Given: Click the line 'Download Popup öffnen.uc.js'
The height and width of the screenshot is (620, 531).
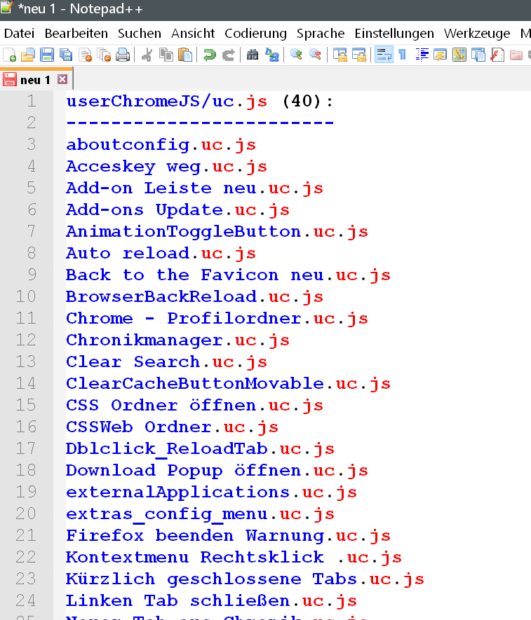Looking at the screenshot, I should 217,471.
